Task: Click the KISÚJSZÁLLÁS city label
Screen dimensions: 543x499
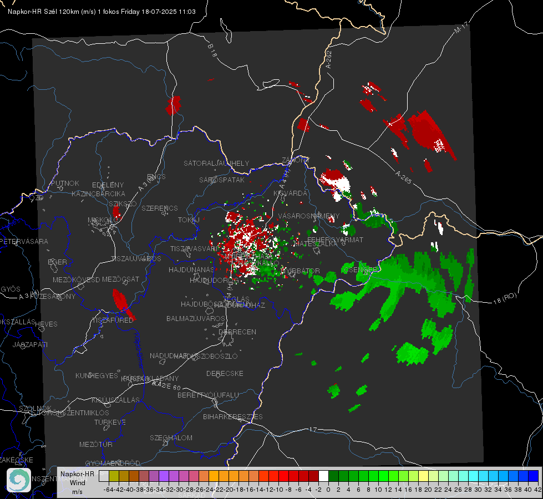Action: pyautogui.click(x=115, y=400)
